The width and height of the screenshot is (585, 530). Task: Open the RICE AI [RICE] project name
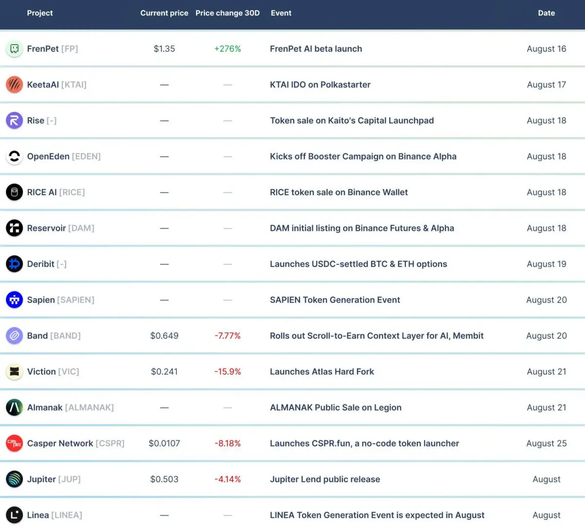[x=56, y=192]
